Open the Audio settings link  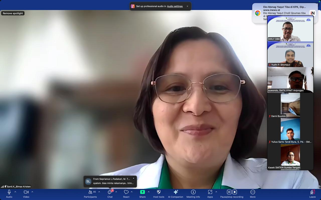coord(175,6)
